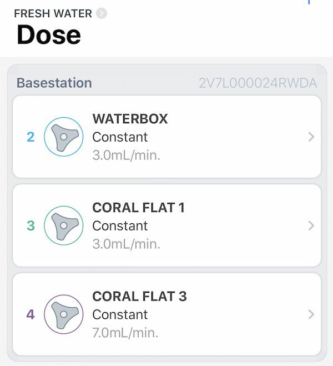Viewport: 333px width, 366px height.
Task: Select pump channel number 2
Action: pos(31,137)
